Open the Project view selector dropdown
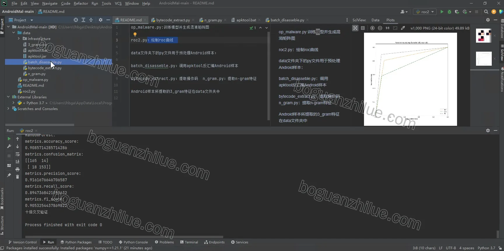The width and height of the screenshot is (504, 251). (21, 20)
